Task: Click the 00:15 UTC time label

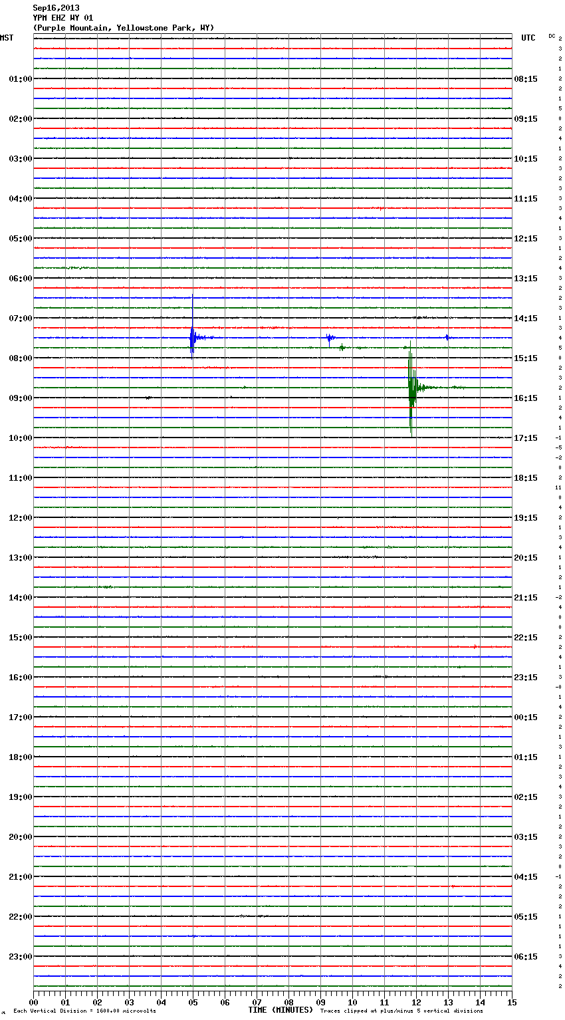Action: 526,717
